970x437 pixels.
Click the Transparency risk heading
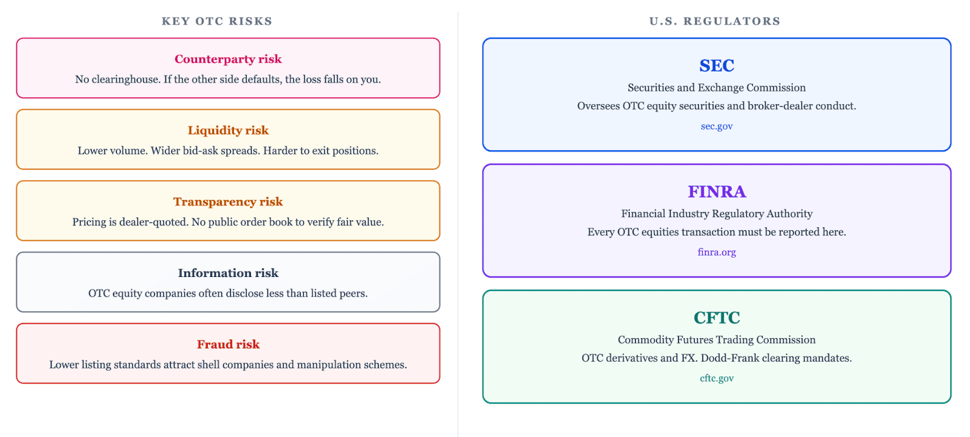(x=228, y=202)
